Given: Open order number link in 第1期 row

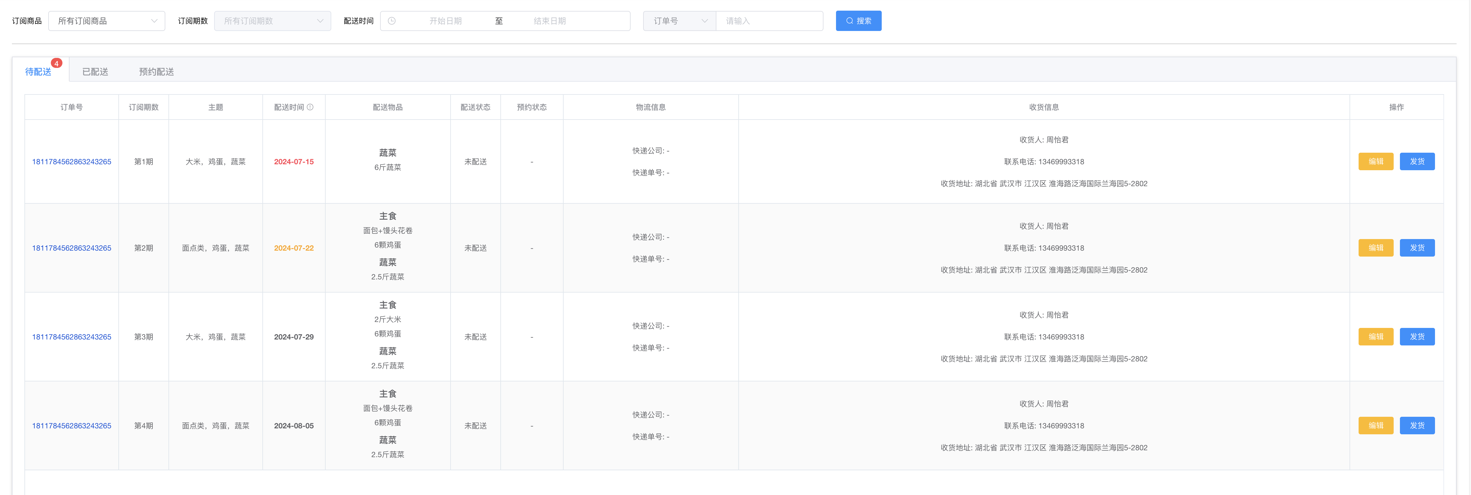Looking at the screenshot, I should coord(71,161).
